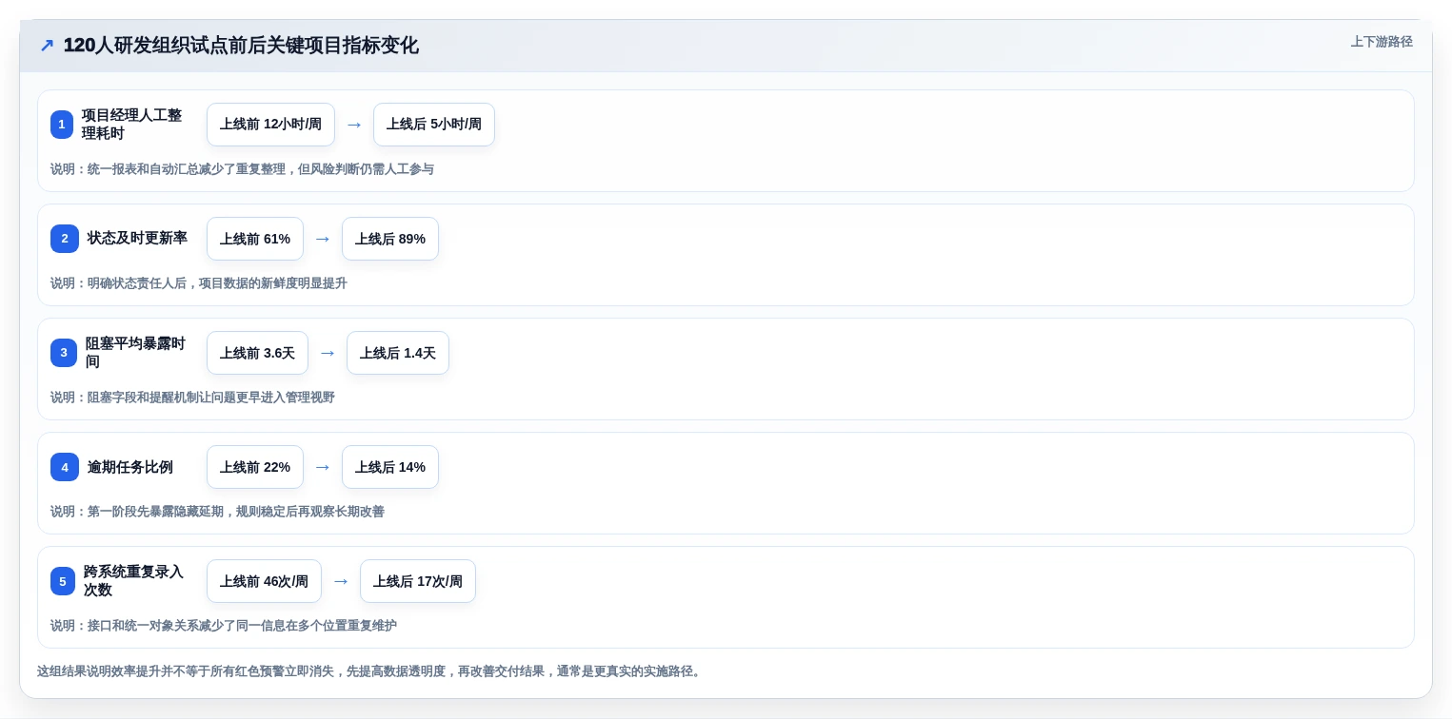Select the title 120人研发组织试点前后关键项目指标变化
The image size is (1452, 719).
[241, 46]
